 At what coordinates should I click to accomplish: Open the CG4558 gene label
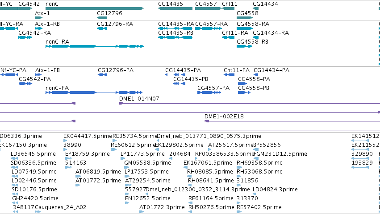point(247,13)
